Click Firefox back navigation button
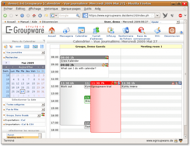Viewport: 190px width, 146px height. (x=5, y=16)
